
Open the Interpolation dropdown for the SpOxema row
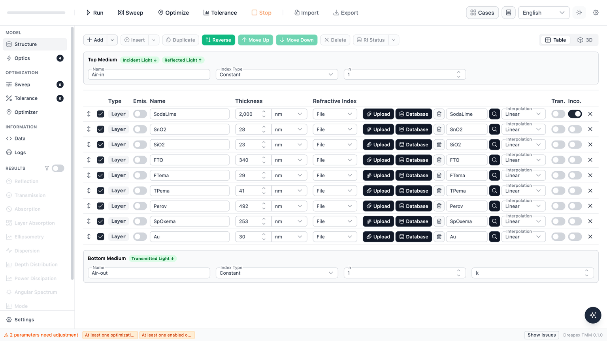523,221
